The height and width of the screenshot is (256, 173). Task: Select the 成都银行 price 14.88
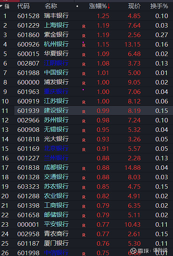click(132, 168)
